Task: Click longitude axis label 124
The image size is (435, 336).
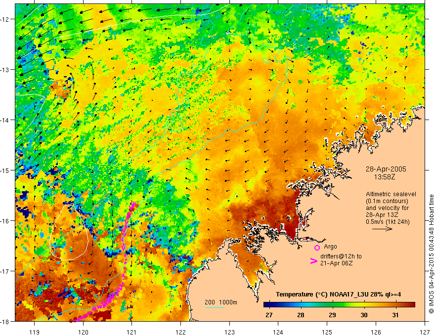Action: coord(278,332)
